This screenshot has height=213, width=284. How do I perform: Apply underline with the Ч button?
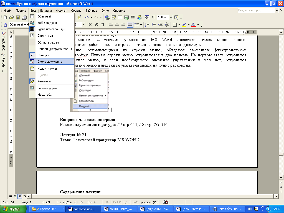point(103,25)
